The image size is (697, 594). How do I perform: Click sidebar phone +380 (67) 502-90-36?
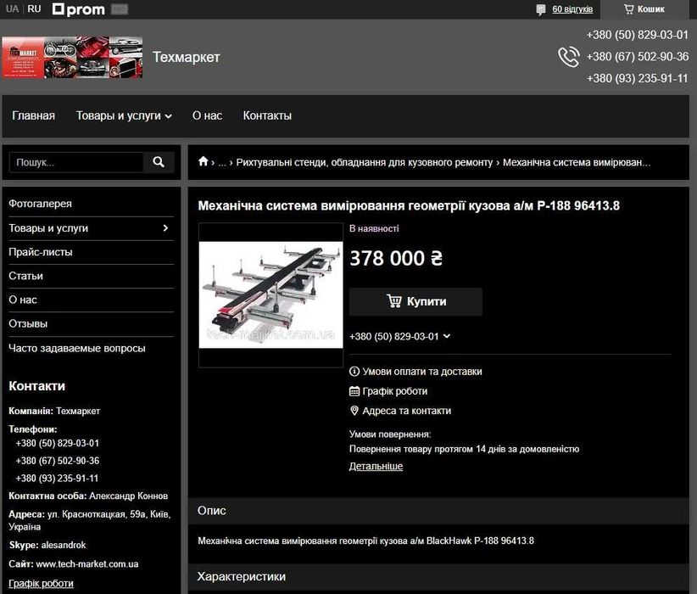point(58,461)
